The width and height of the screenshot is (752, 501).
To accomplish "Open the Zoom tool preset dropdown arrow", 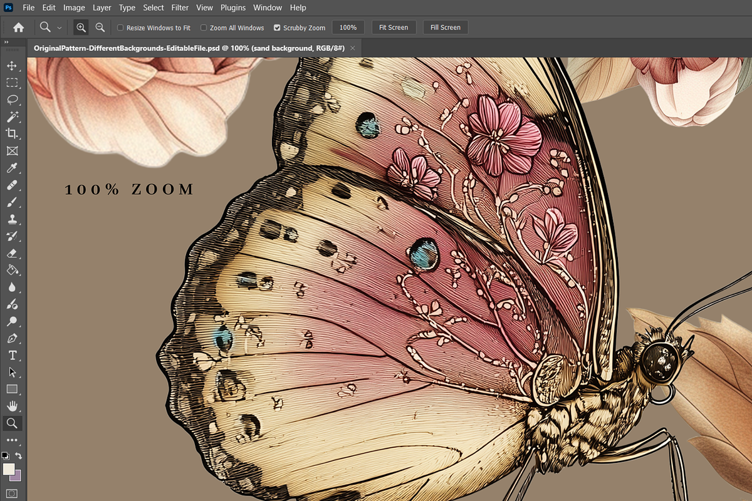I will point(60,28).
